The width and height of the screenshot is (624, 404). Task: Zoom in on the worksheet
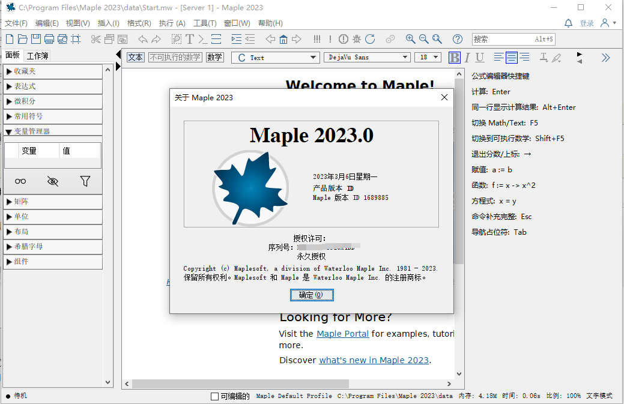click(410, 40)
